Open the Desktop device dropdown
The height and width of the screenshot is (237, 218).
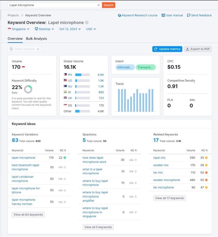point(44,29)
